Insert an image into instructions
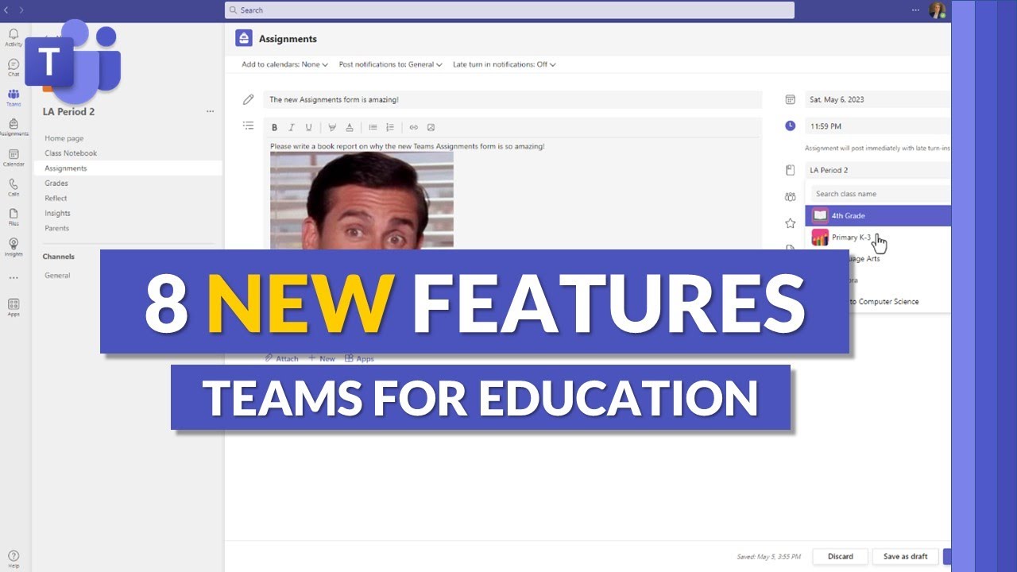 pyautogui.click(x=431, y=127)
